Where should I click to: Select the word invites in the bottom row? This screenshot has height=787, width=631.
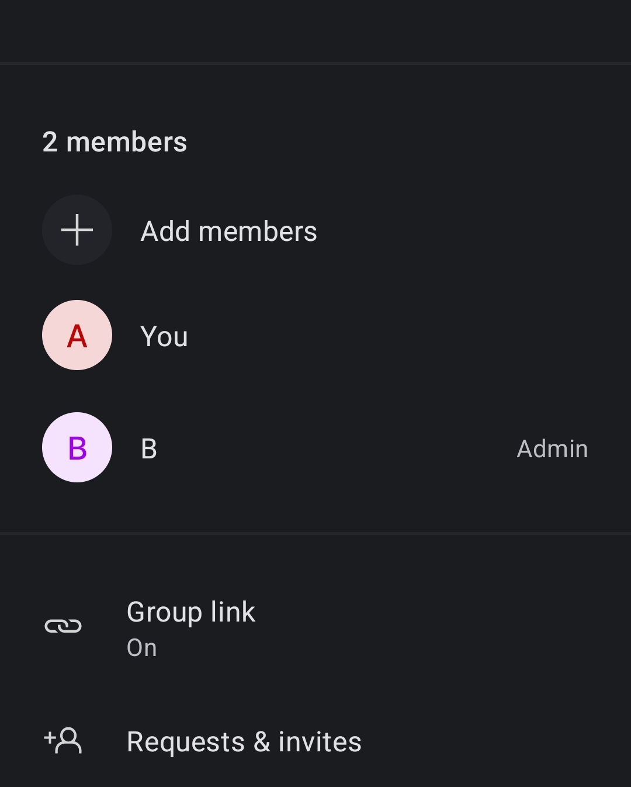click(320, 742)
